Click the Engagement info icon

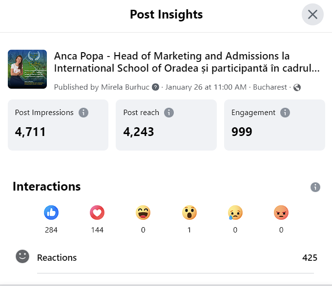pos(285,113)
